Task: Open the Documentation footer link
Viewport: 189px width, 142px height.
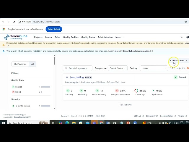Action: click(168, 116)
